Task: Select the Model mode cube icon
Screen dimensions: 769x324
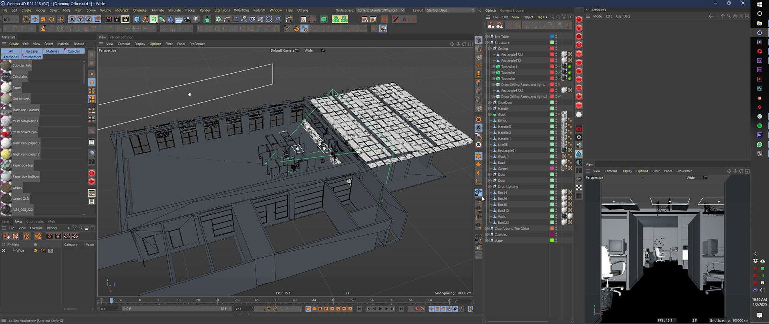Action: 478,40
